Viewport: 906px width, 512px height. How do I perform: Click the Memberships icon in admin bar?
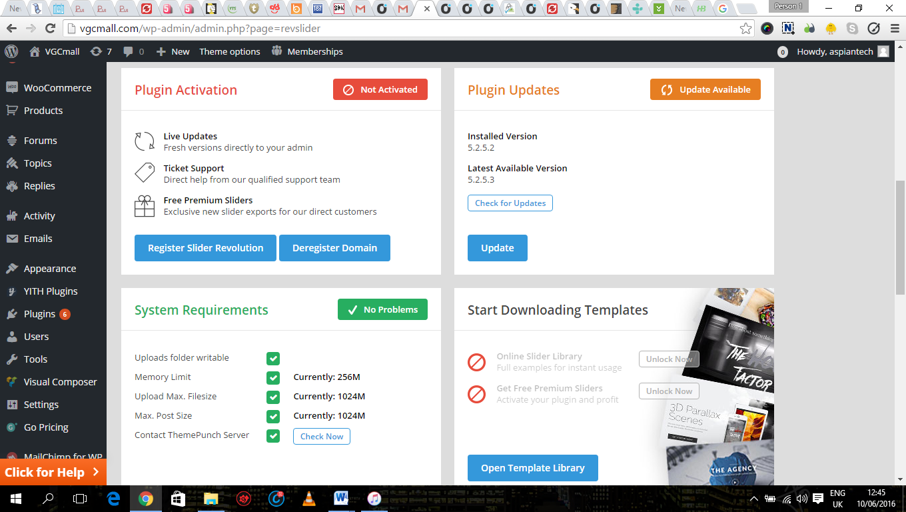[x=277, y=51]
